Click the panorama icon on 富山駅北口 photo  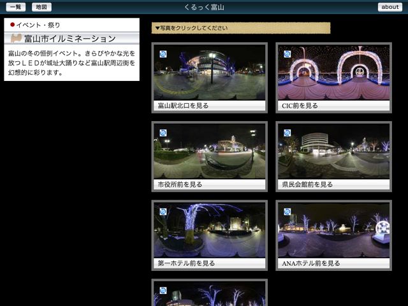pos(163,54)
